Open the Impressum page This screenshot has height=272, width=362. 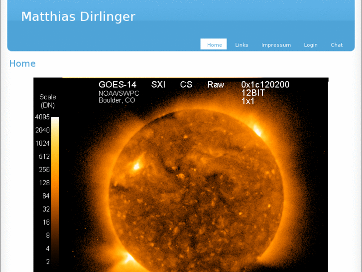pyautogui.click(x=276, y=45)
